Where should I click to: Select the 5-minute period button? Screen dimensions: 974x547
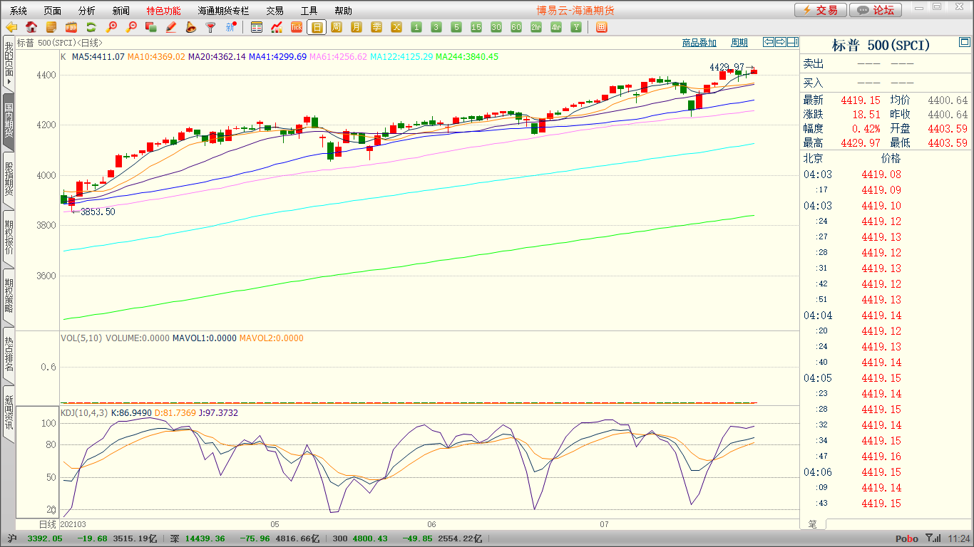(x=456, y=28)
